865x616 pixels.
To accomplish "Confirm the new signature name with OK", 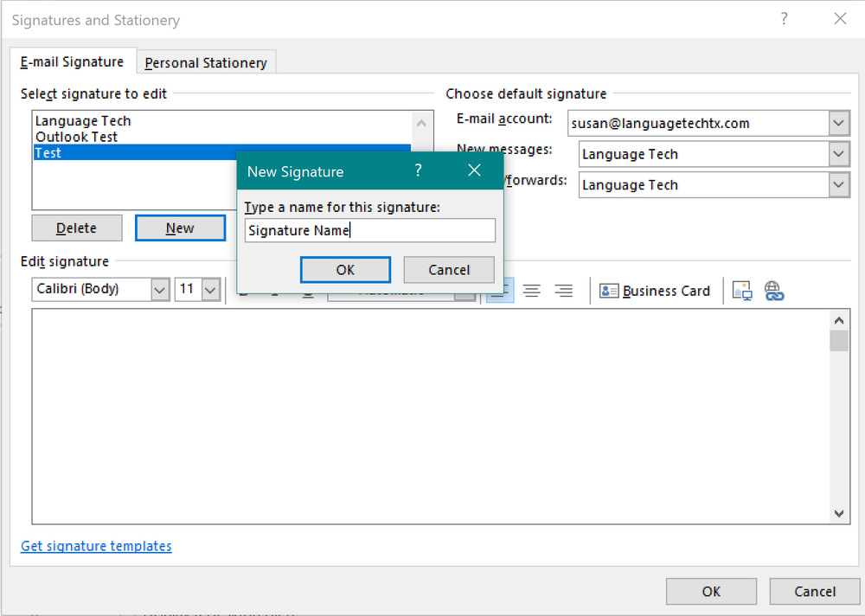I will coord(345,269).
